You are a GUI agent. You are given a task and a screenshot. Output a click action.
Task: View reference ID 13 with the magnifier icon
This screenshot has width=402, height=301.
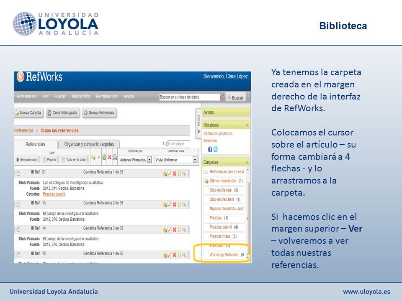point(184,204)
